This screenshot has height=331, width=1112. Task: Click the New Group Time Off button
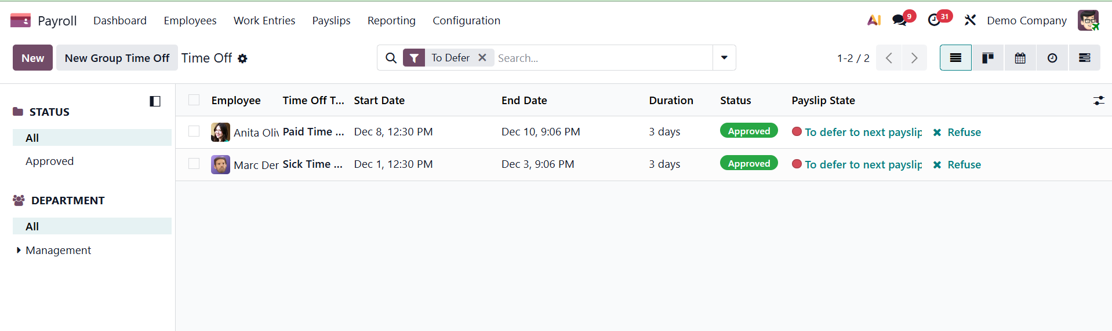[117, 58]
